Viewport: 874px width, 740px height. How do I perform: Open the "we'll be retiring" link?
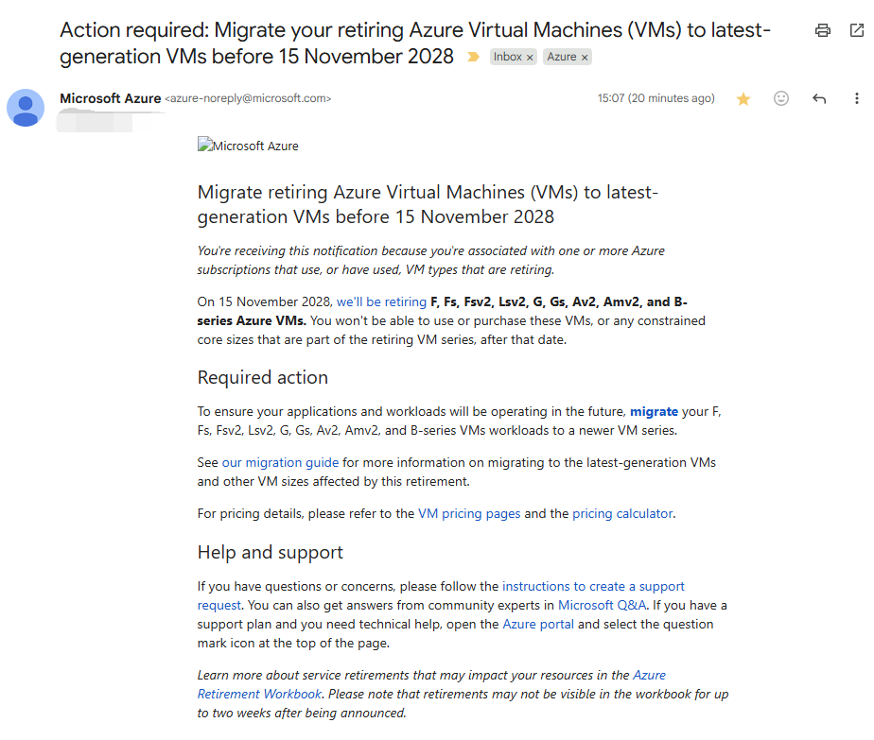(x=381, y=301)
